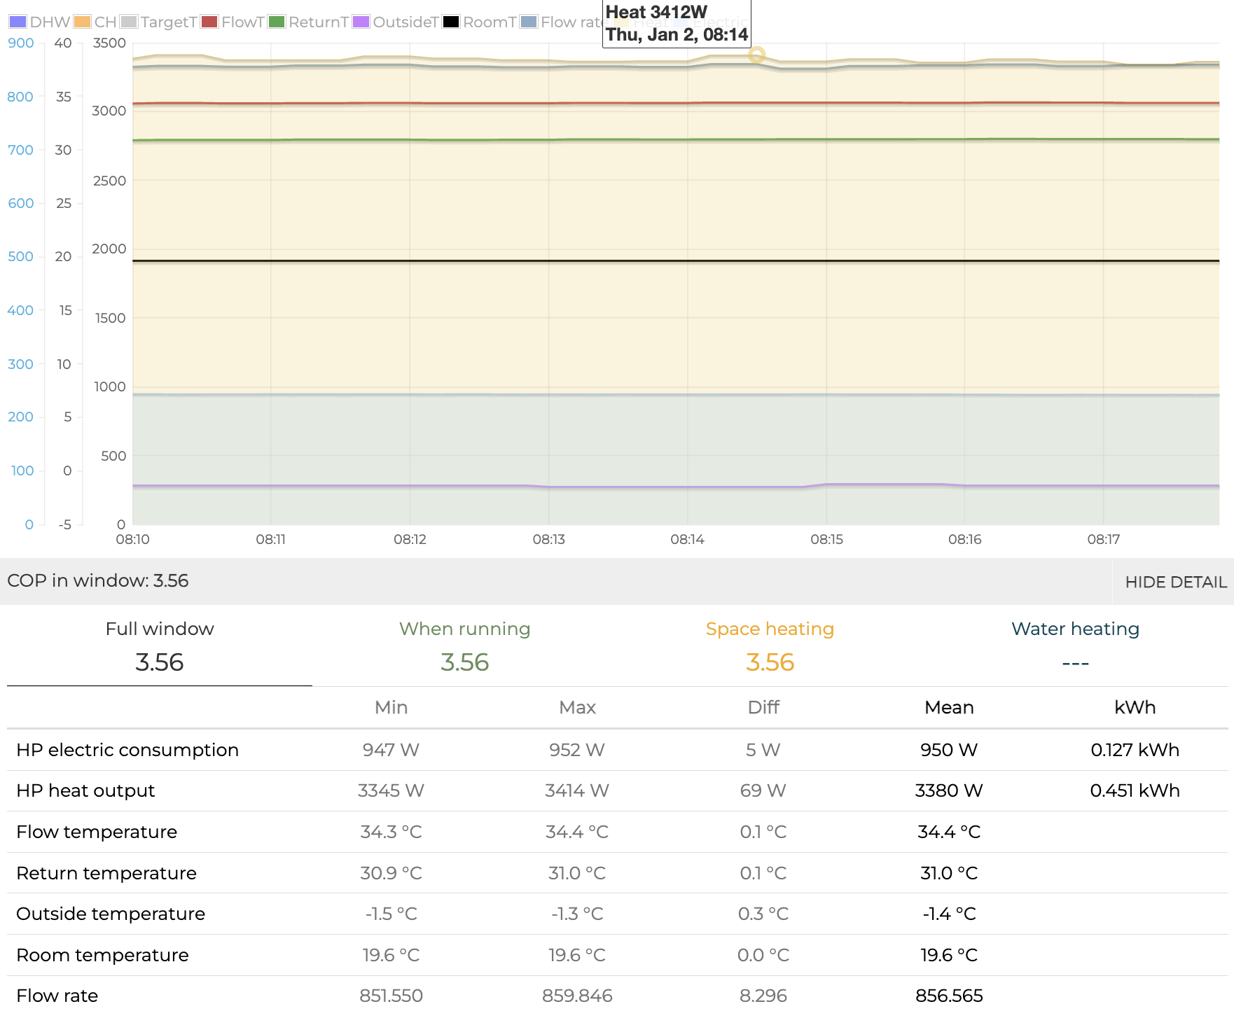Image resolution: width=1234 pixels, height=1025 pixels.
Task: Click the red FlowT legend box
Action: [209, 22]
